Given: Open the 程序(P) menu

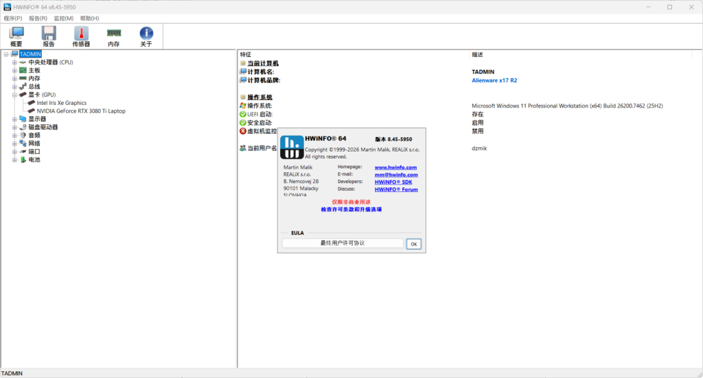Looking at the screenshot, I should tap(13, 19).
